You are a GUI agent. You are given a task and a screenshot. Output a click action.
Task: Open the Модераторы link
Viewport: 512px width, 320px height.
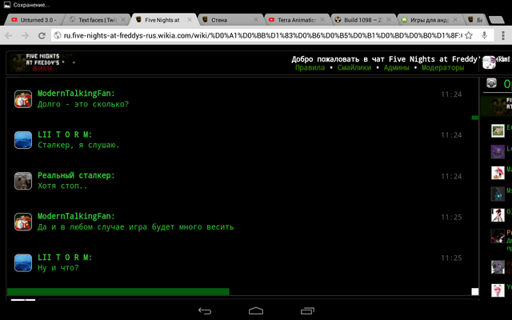click(x=442, y=67)
